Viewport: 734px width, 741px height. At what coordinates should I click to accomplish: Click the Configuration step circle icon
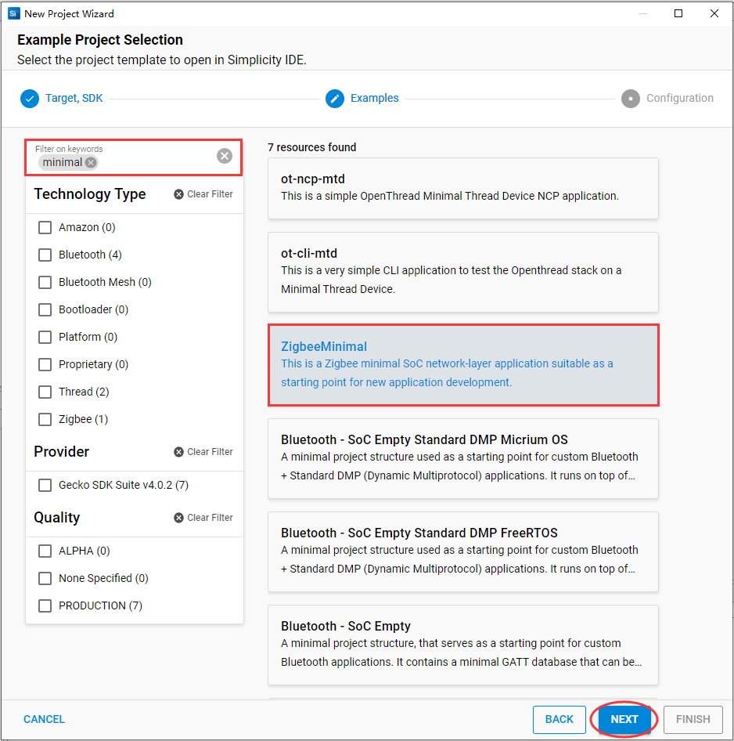pyautogui.click(x=631, y=99)
